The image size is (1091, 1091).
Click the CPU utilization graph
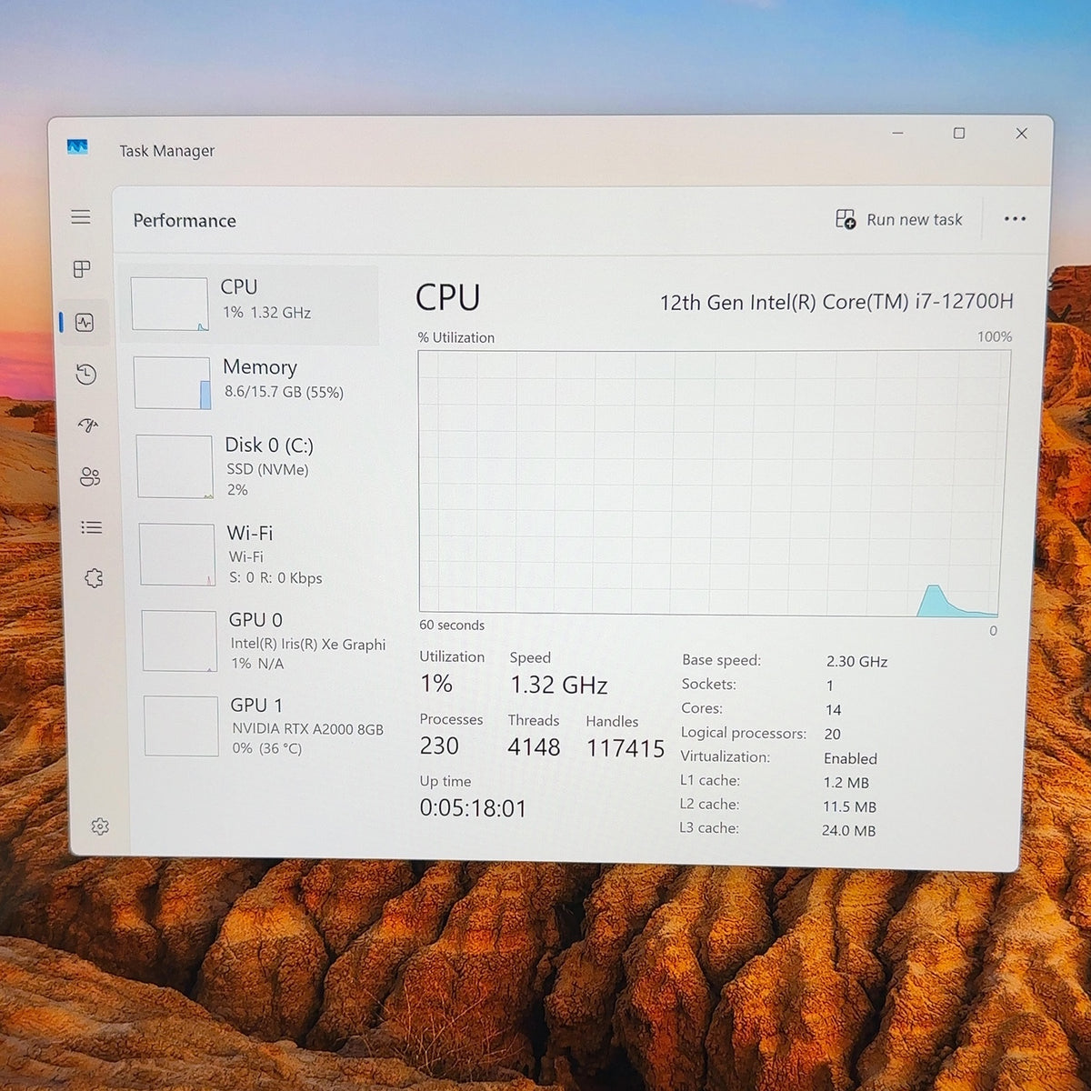713,482
